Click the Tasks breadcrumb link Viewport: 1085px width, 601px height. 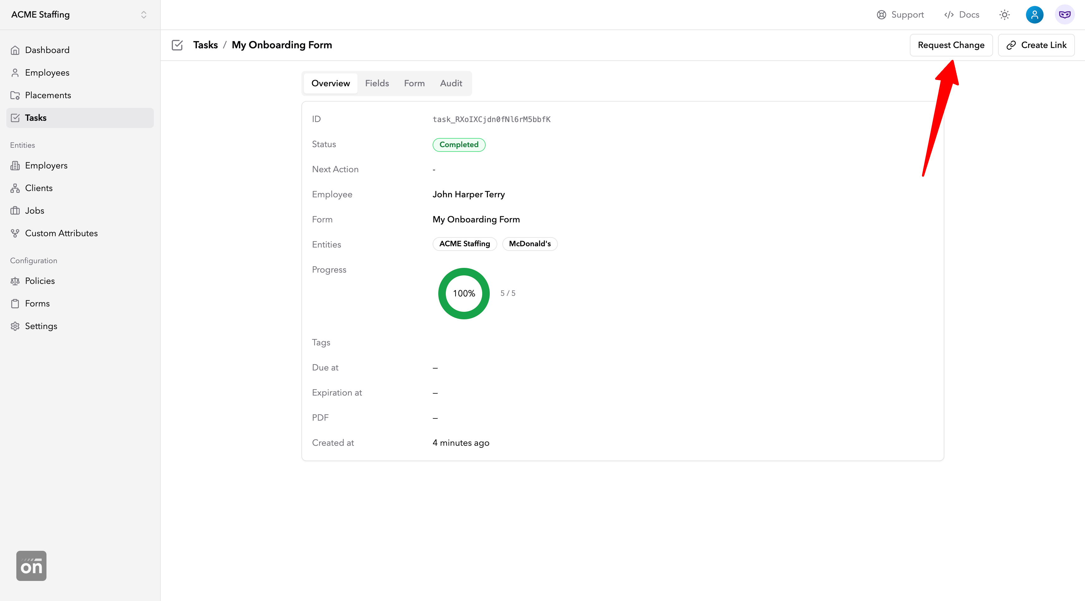[205, 45]
